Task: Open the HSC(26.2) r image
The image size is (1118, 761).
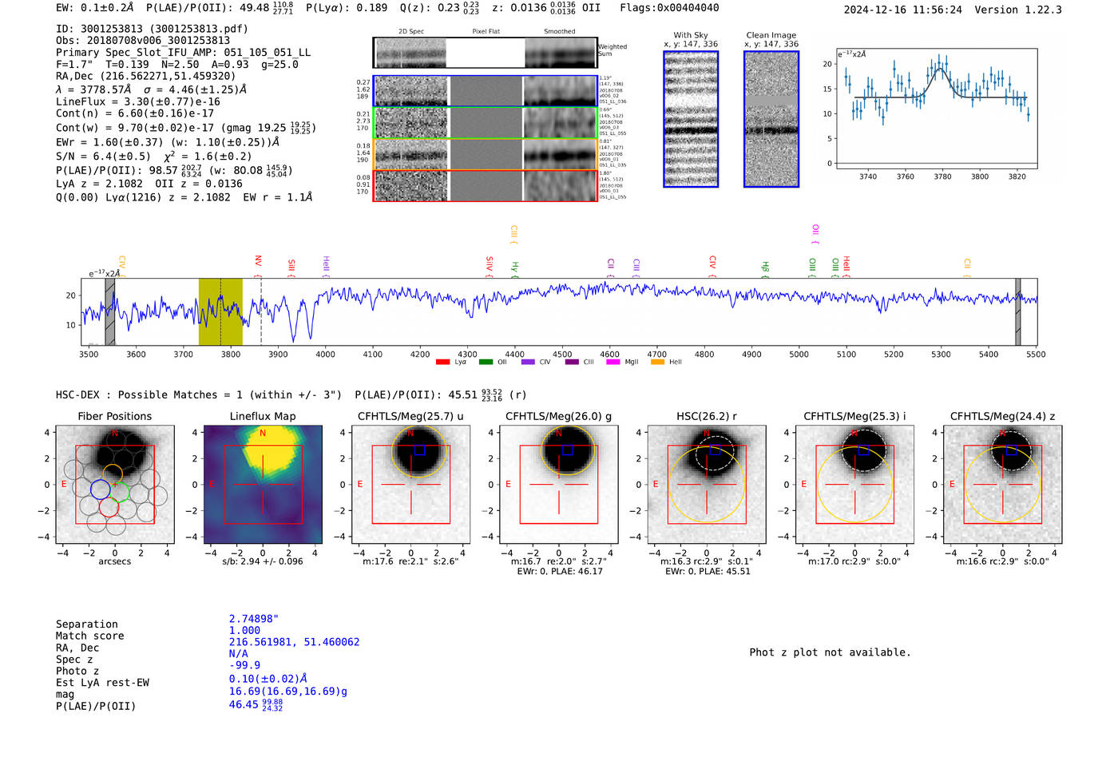Action: pyautogui.click(x=707, y=485)
